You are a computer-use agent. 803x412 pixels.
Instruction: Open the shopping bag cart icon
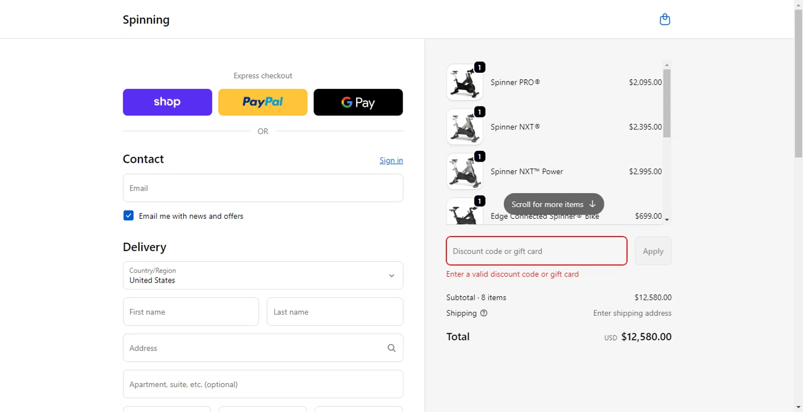[665, 20]
